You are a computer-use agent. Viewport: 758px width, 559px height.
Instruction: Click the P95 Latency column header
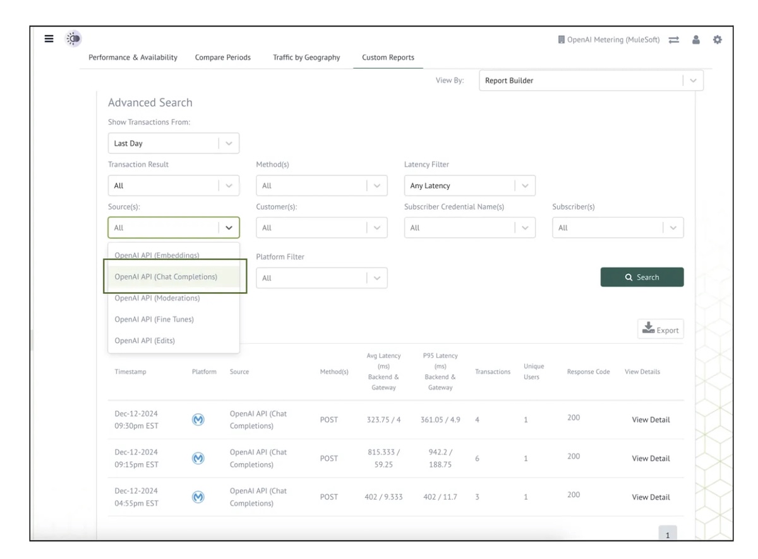pyautogui.click(x=440, y=372)
